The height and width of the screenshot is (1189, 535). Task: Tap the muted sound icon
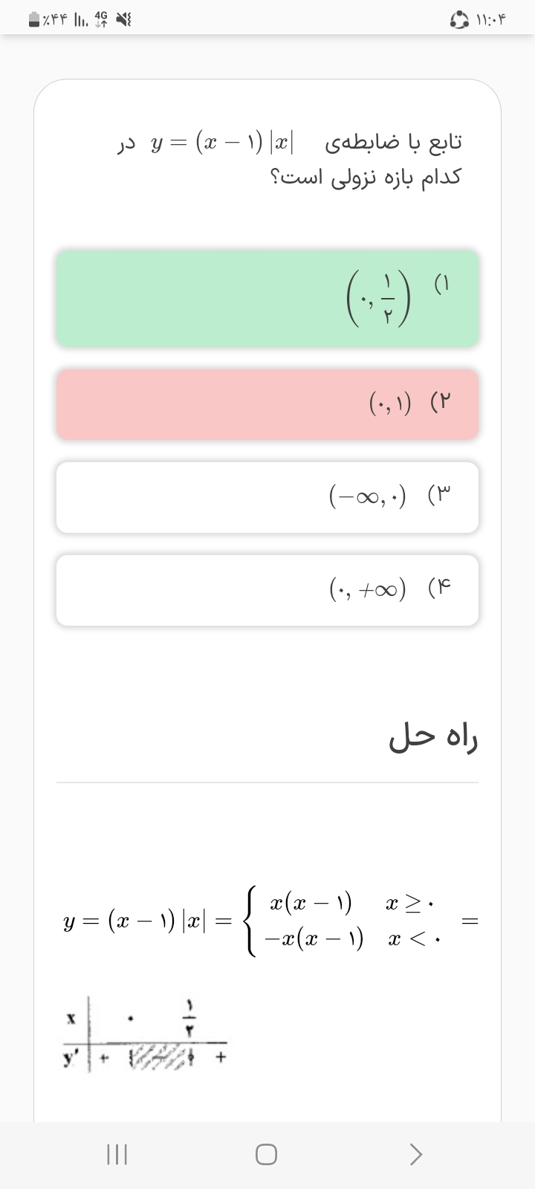[123, 20]
